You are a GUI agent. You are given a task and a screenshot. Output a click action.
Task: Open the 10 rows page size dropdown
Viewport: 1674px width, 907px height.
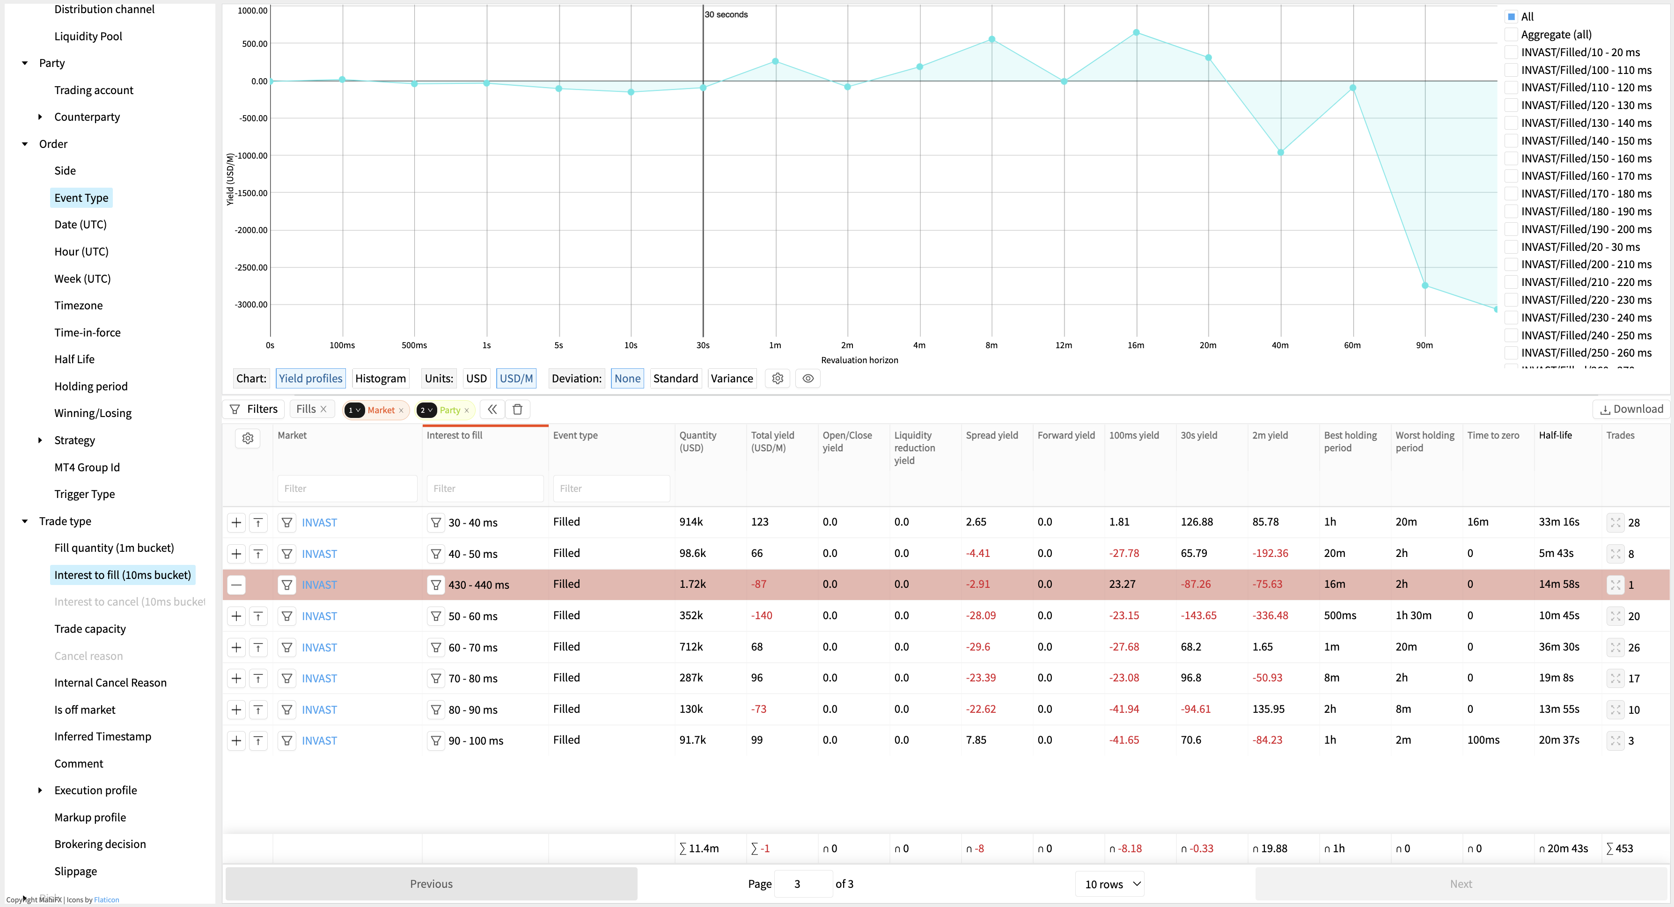(x=1110, y=884)
